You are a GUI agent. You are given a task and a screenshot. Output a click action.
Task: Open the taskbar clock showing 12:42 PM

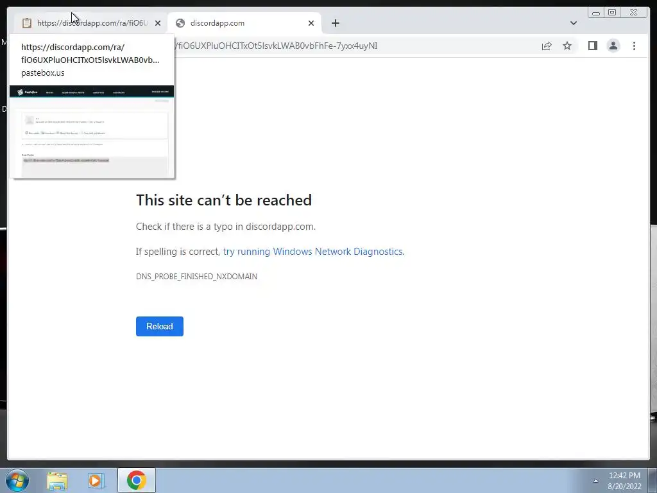coord(624,481)
